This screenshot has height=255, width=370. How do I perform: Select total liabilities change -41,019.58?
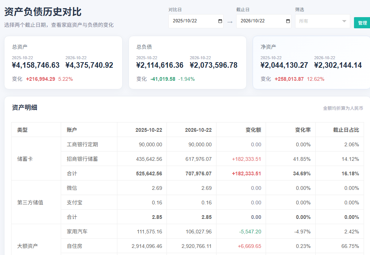[163, 79]
